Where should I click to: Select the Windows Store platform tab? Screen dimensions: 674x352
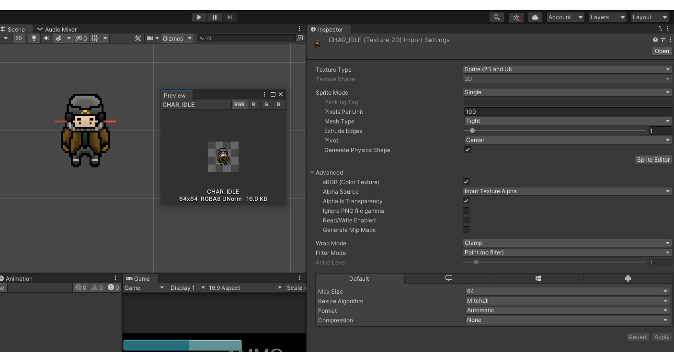pyautogui.click(x=538, y=278)
